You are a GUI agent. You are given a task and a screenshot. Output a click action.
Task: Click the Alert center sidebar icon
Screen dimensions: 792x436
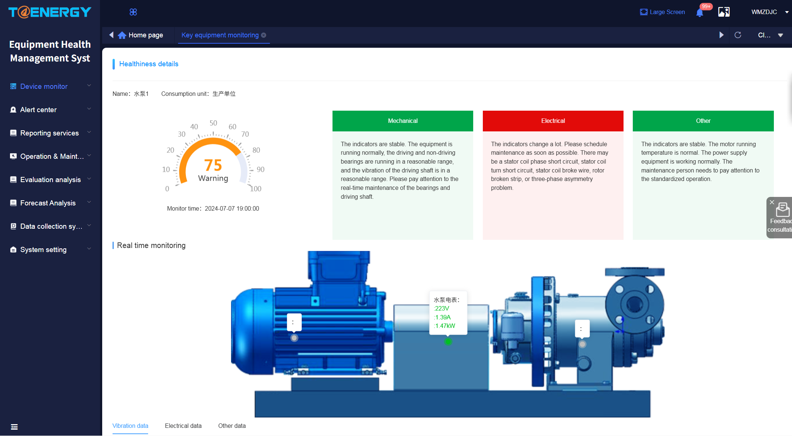[13, 110]
